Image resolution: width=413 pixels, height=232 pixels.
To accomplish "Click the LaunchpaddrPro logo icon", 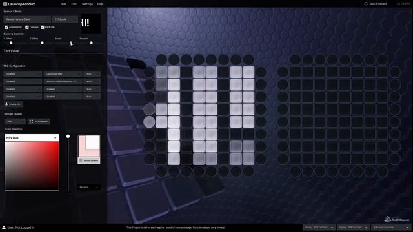I will 5,4.
